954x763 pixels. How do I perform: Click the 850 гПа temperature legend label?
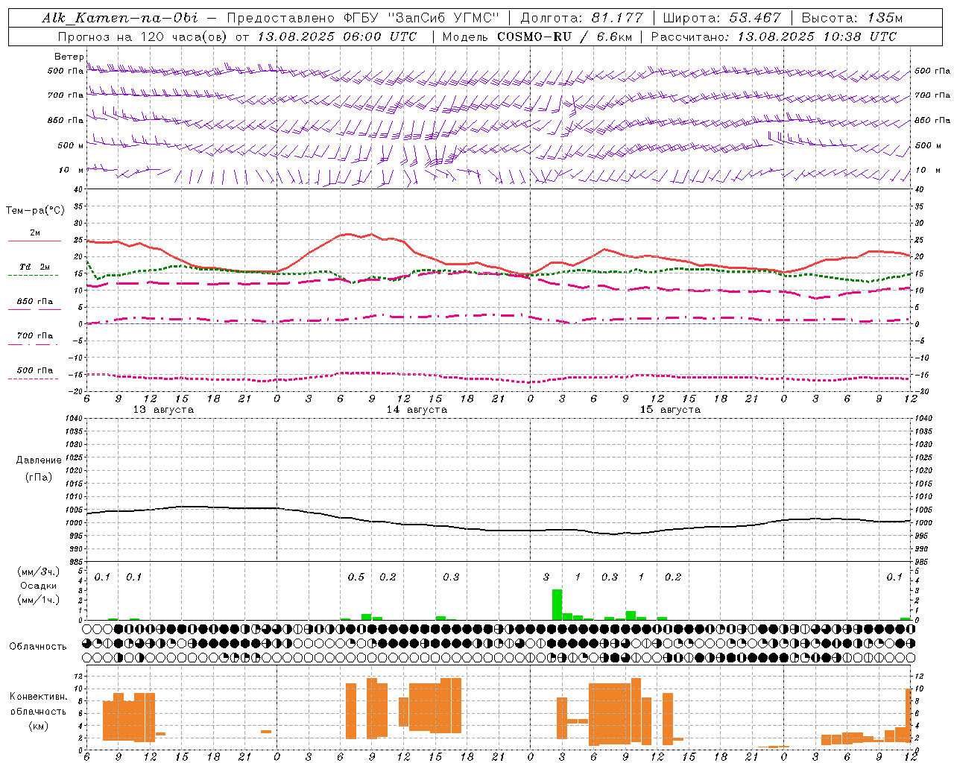[35, 302]
